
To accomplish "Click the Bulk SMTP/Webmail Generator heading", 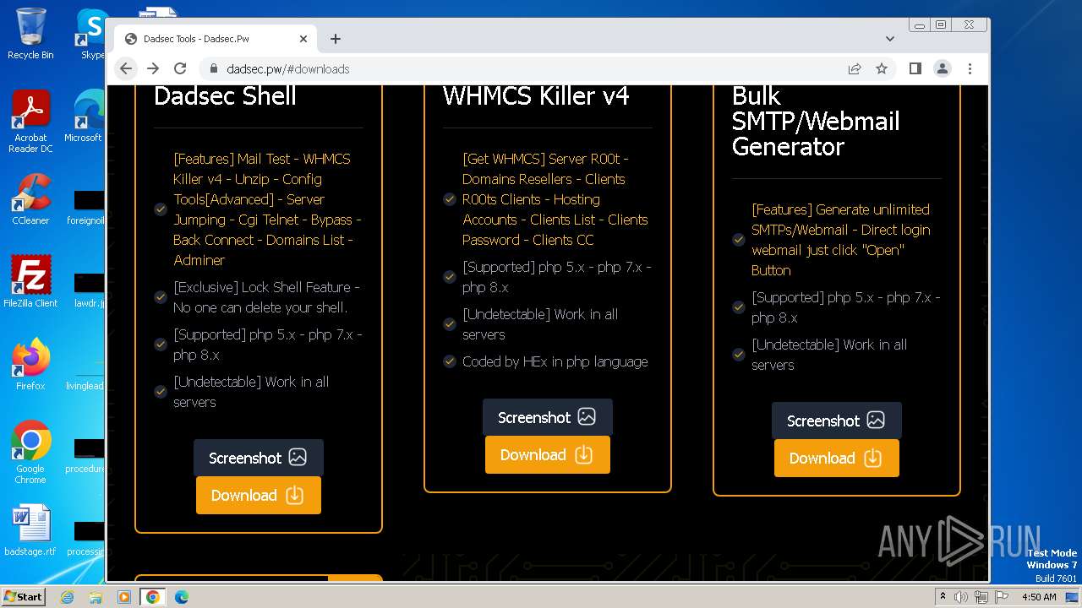I will 816,121.
